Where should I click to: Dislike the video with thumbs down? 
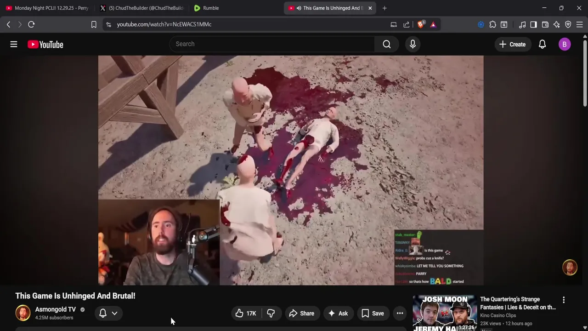click(x=271, y=313)
